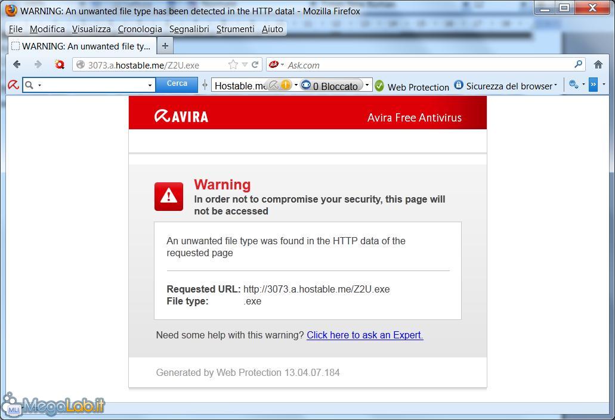The width and height of the screenshot is (615, 420).
Task: Click the Avira toolbar settings gear
Action: point(573,84)
